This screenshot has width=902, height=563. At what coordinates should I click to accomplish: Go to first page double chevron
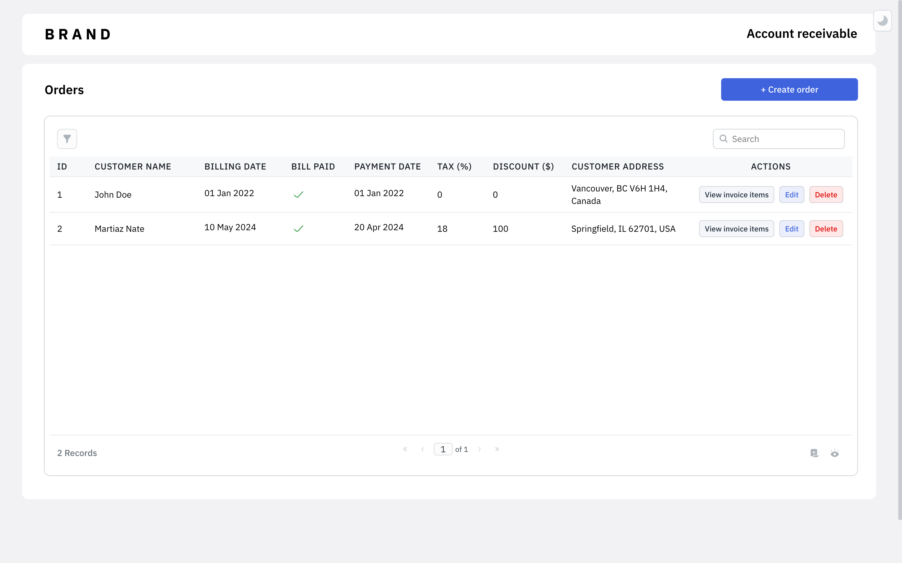[405, 449]
